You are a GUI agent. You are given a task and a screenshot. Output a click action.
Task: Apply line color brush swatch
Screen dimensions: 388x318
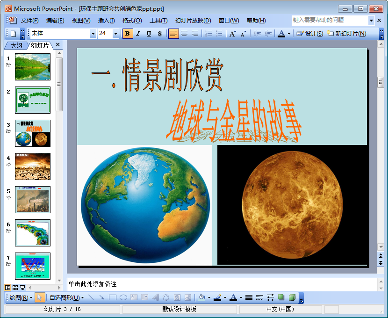point(217,298)
